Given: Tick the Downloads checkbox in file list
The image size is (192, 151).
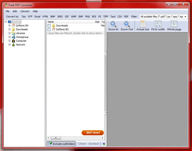Looking at the screenshot, I should tap(49, 26).
